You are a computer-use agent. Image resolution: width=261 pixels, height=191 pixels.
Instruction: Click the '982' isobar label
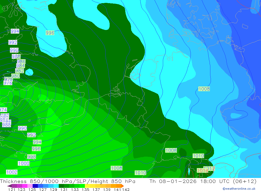[x=20, y=71]
